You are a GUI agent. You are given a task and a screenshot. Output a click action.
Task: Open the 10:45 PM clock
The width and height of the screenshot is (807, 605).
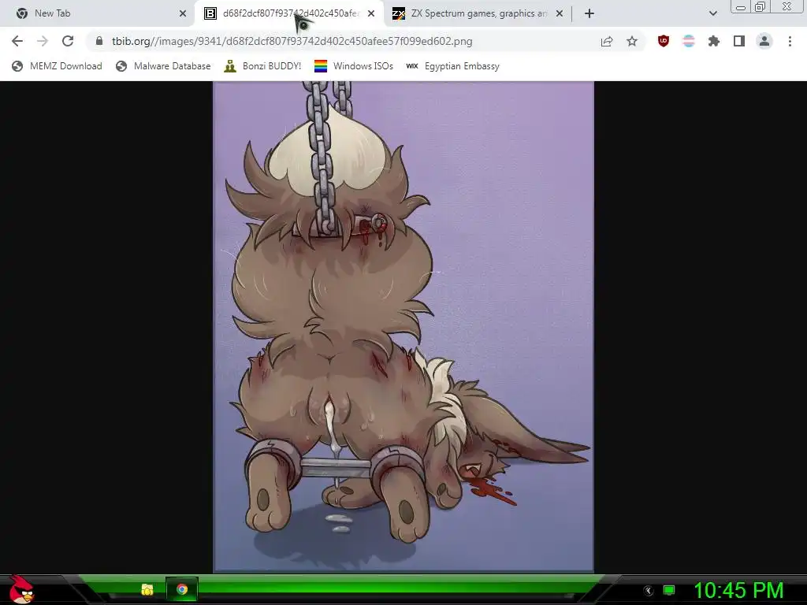pos(738,590)
